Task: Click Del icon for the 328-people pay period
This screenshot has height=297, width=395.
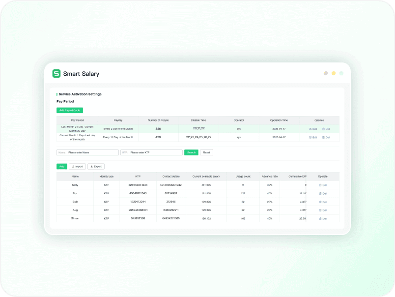Action: (326, 129)
